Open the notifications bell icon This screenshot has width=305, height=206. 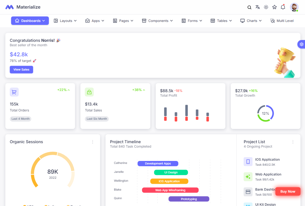[x=283, y=7]
